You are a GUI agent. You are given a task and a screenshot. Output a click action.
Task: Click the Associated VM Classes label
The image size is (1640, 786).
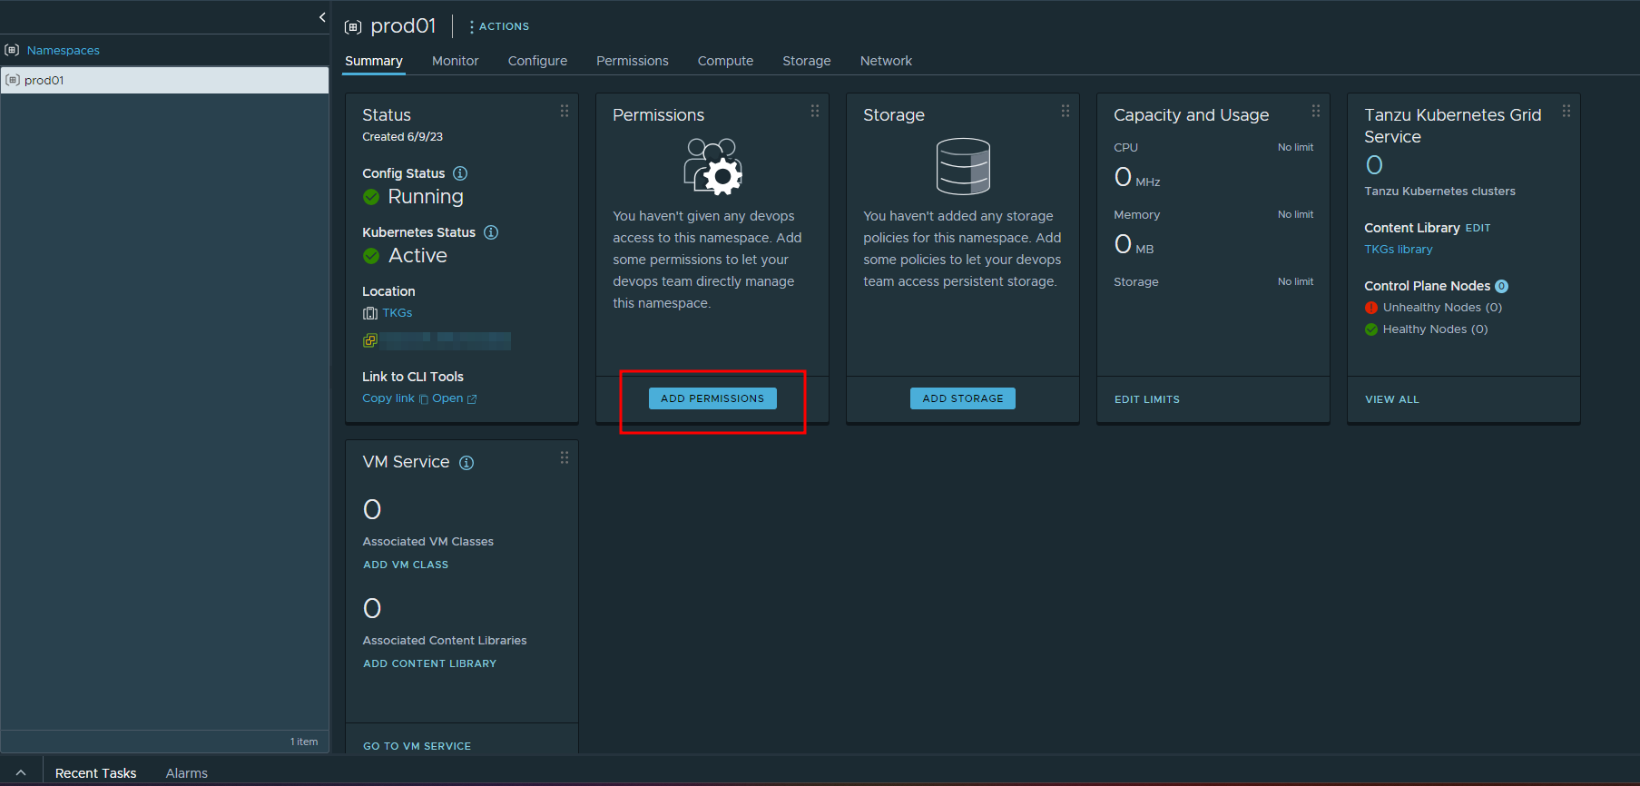pyautogui.click(x=427, y=542)
